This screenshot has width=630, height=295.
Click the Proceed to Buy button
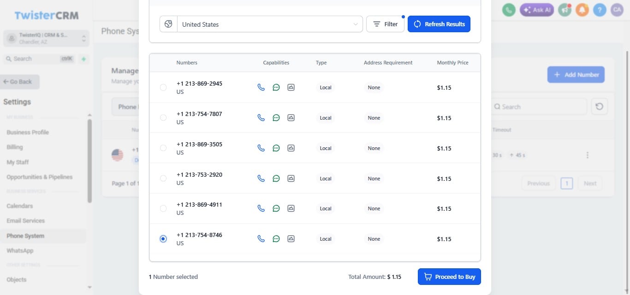point(449,277)
